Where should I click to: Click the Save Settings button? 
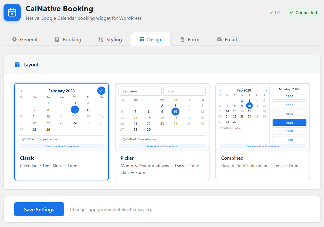(39, 209)
